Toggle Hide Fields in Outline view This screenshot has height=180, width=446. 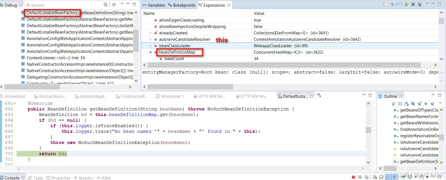point(413,104)
